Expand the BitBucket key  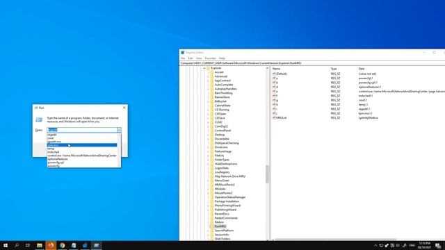click(x=208, y=101)
